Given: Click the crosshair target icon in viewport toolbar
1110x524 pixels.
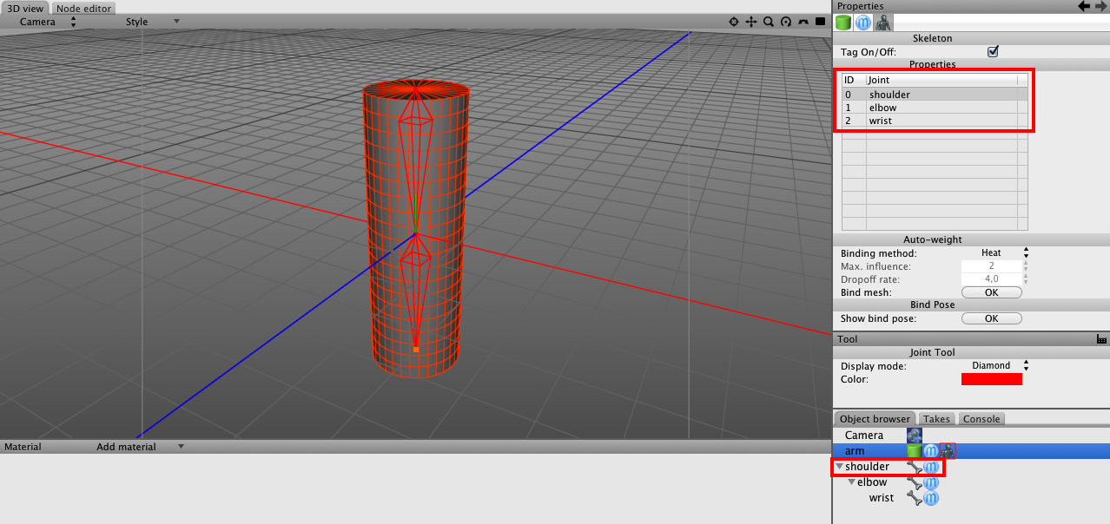Looking at the screenshot, I should (x=733, y=22).
